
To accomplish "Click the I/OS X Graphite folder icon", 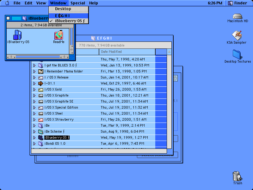I will [41, 96].
